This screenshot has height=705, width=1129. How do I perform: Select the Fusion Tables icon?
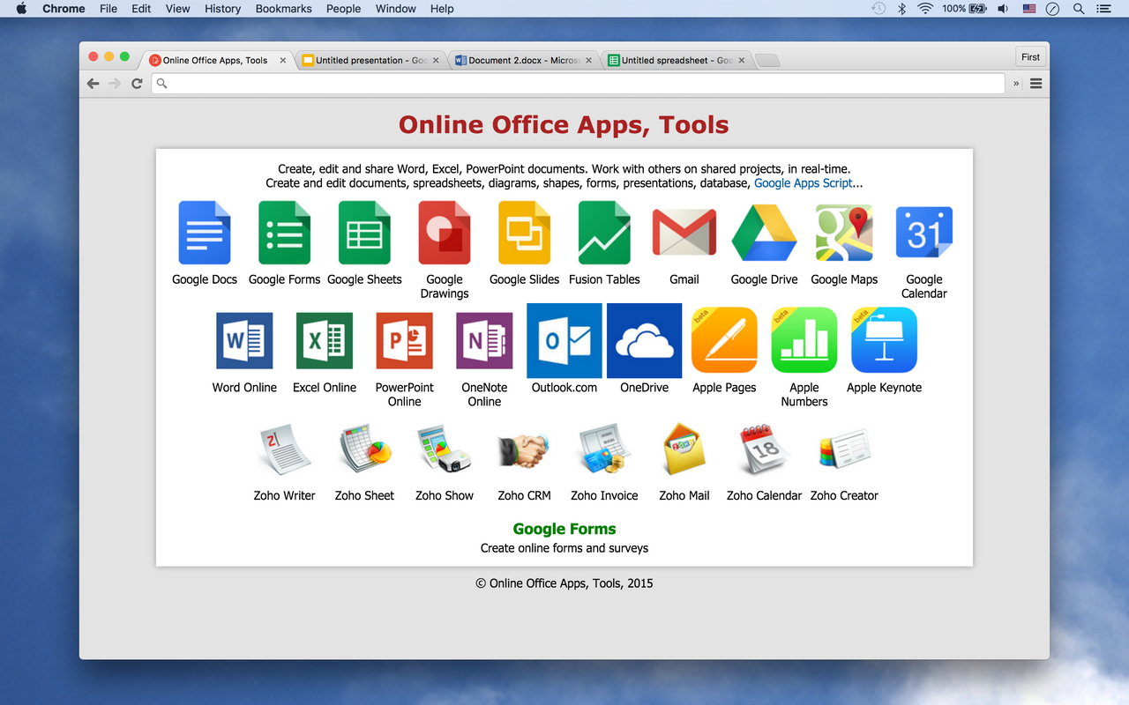(604, 232)
